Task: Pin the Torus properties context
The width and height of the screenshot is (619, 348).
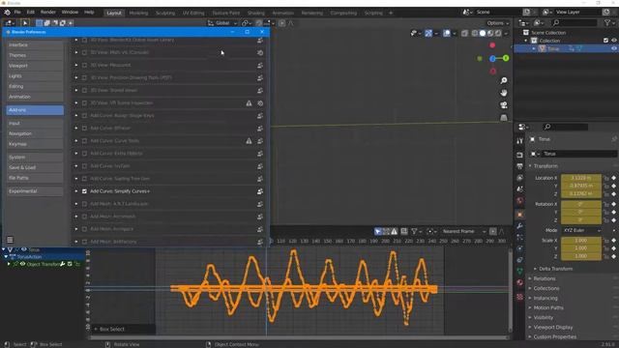Action: pos(614,139)
